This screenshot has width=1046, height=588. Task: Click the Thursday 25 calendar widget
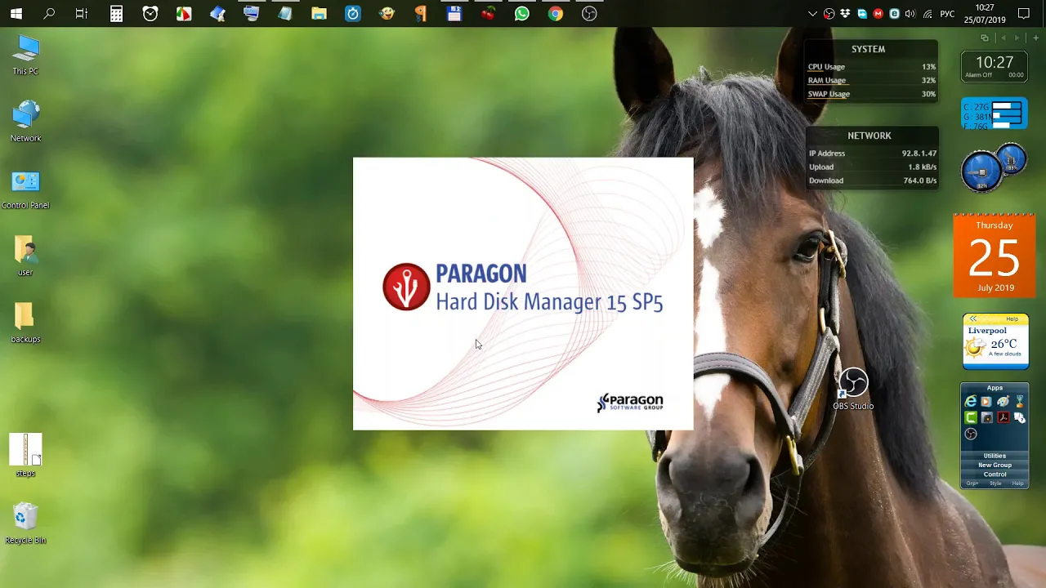tap(995, 256)
